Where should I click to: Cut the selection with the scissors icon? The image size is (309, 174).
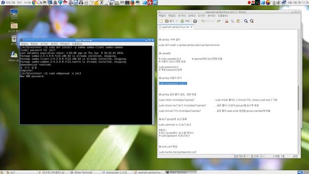[226, 21]
